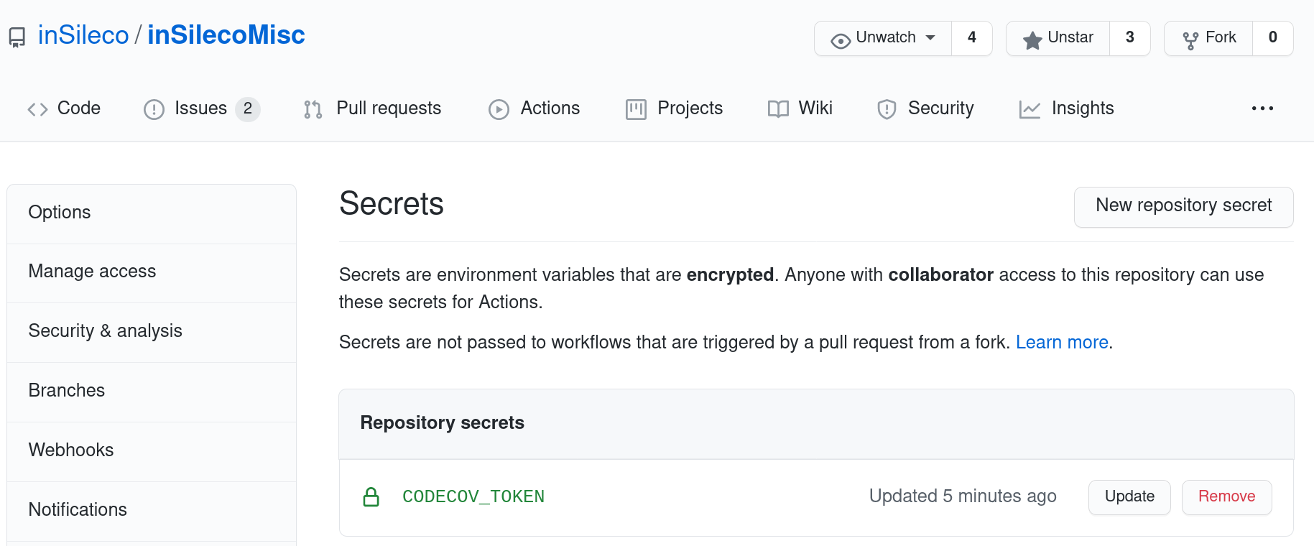Click the Pull requests branch icon
Image resolution: width=1314 pixels, height=546 pixels.
point(312,108)
